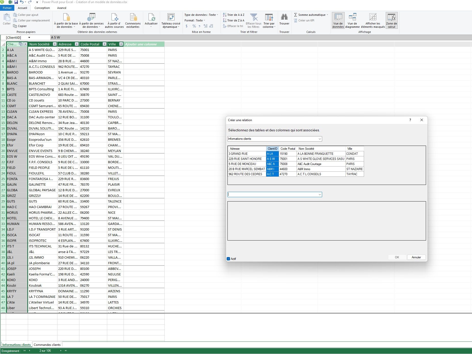Image resolution: width=472 pixels, height=354 pixels.
Task: Open Connexions existantes
Action: tap(133, 21)
